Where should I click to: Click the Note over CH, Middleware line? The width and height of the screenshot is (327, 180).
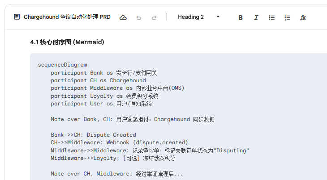pos(117,174)
